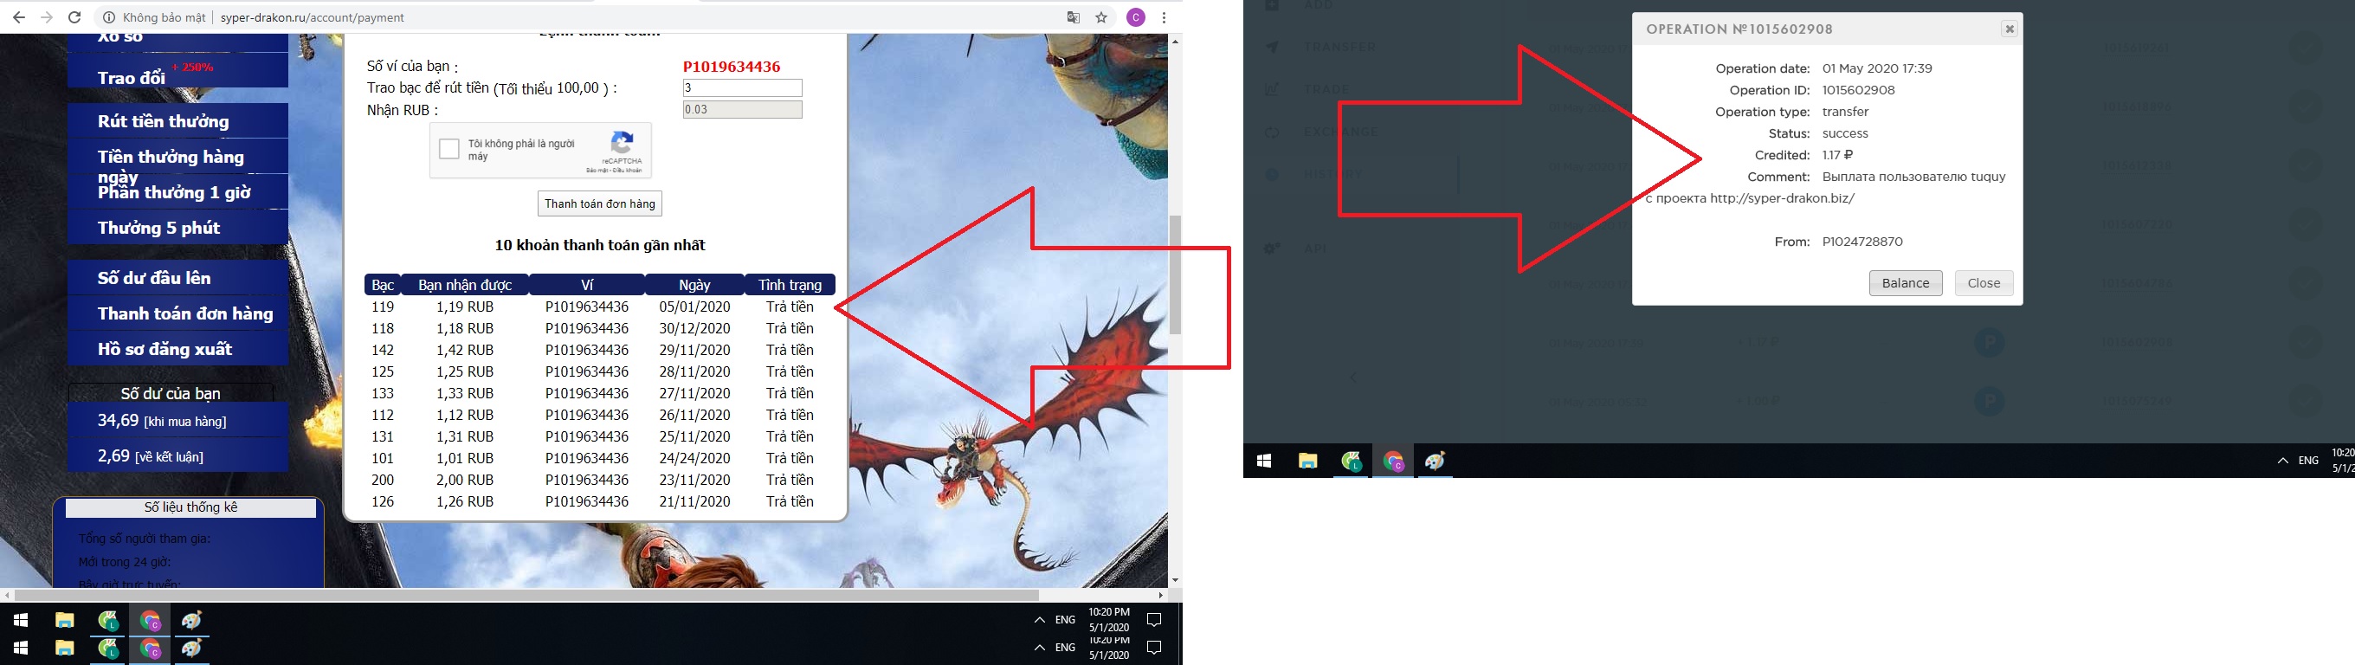Click the horizontal scrollbar's right arrow
The width and height of the screenshot is (2355, 665).
1161,595
